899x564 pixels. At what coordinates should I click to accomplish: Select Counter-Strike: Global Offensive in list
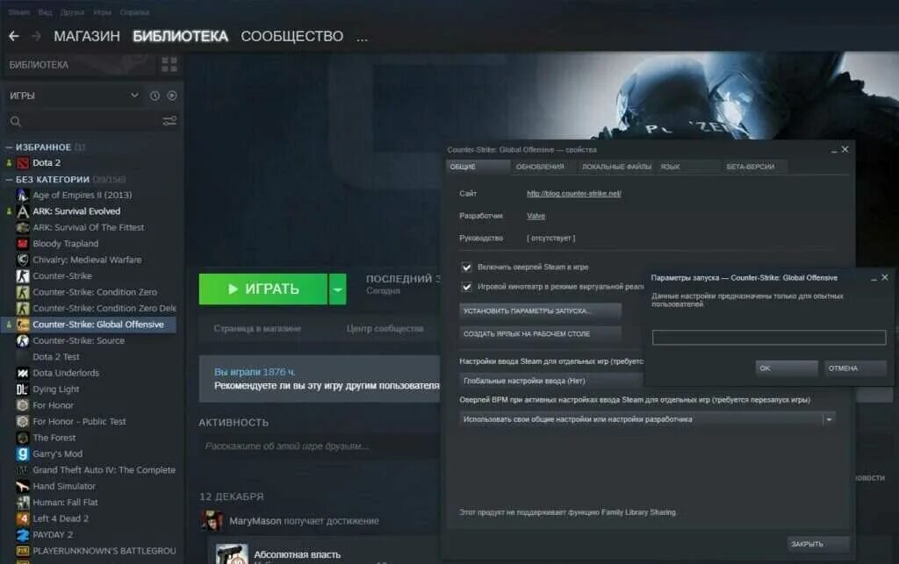tap(98, 325)
